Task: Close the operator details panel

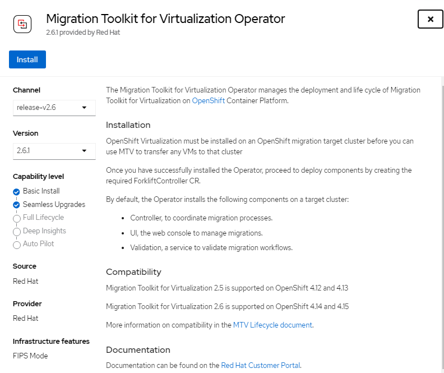Action: [430, 19]
